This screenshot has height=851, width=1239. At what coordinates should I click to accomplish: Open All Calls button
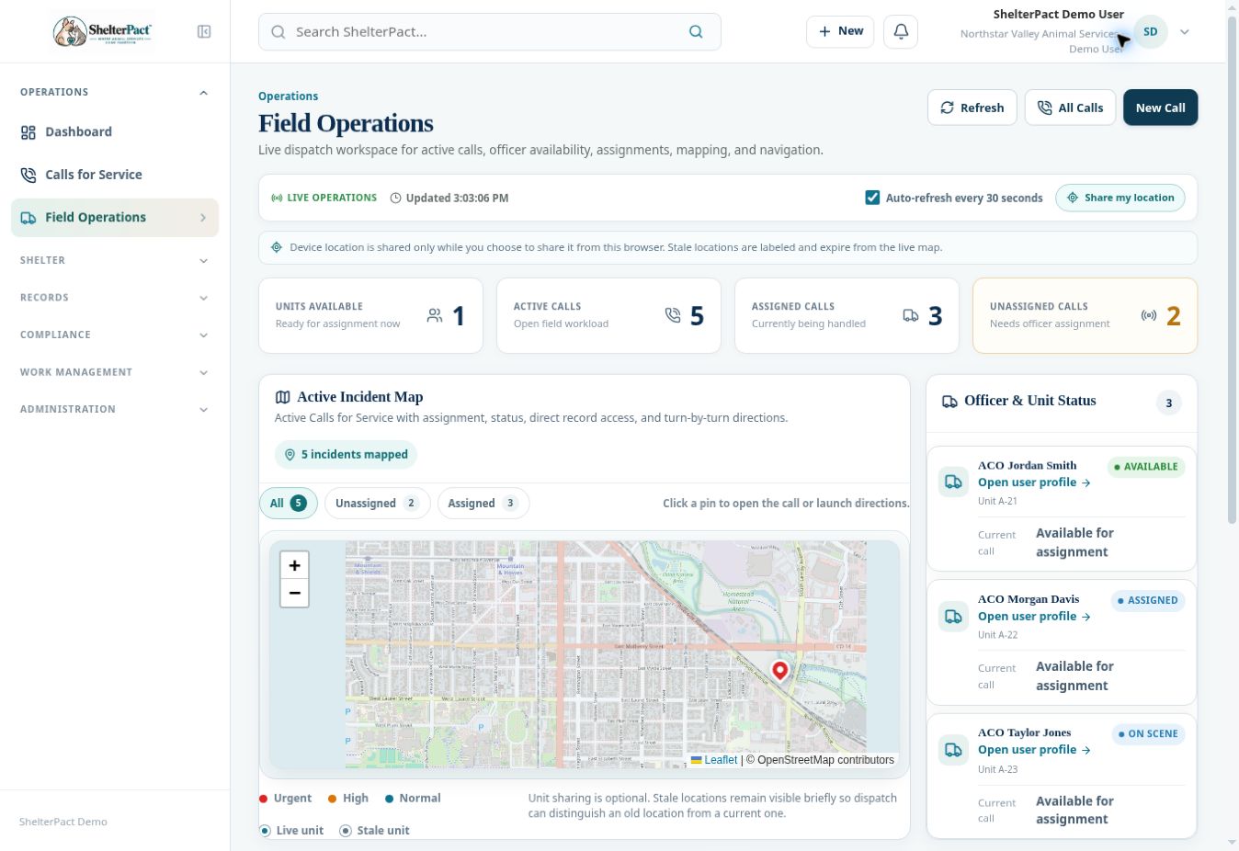(x=1071, y=108)
